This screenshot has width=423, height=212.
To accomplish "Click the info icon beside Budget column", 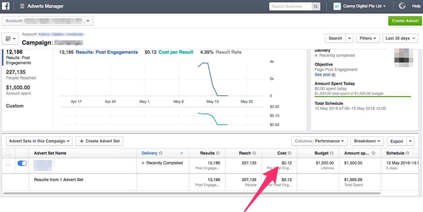I will pos(332,153).
